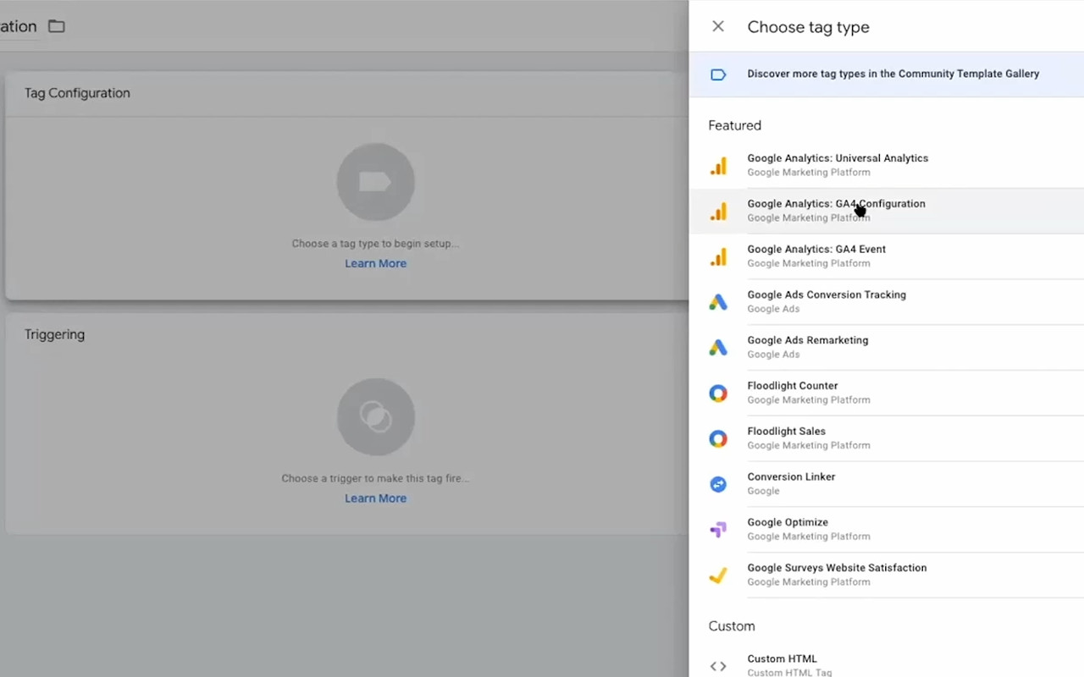Select Google Analytics: GA4 Event tag
This screenshot has width=1084, height=677.
[887, 256]
